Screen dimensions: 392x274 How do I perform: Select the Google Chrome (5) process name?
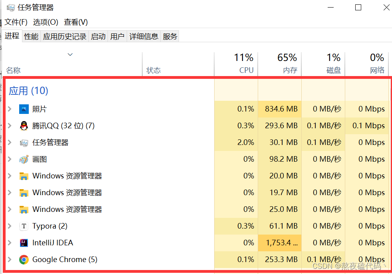pyautogui.click(x=65, y=260)
